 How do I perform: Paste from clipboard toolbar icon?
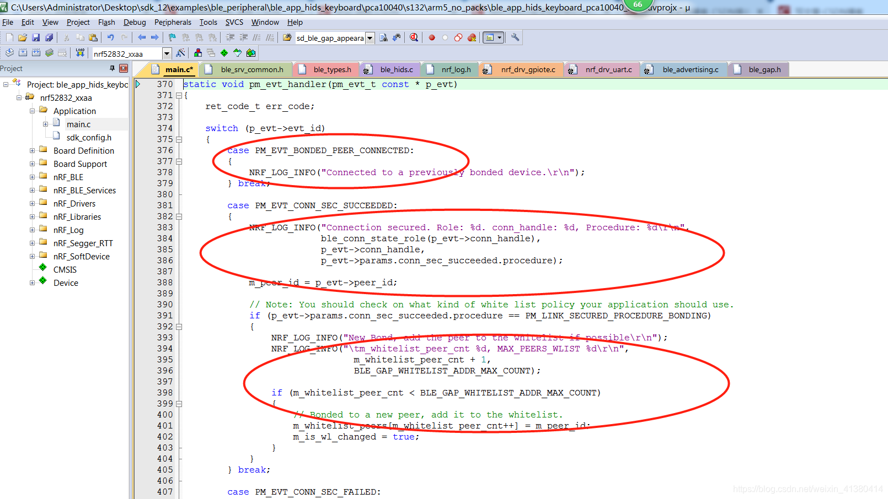tap(93, 37)
